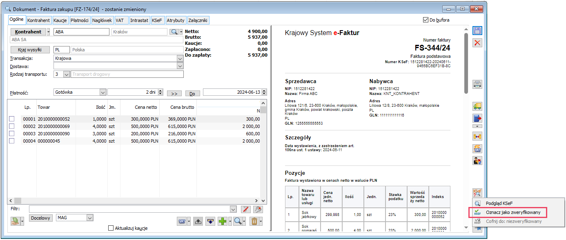Expand the Filtr dropdown arrow

(234, 209)
